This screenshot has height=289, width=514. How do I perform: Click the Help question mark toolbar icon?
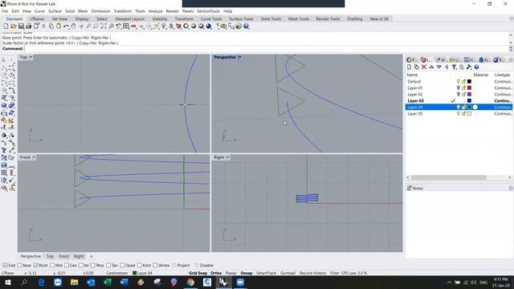pos(247,26)
